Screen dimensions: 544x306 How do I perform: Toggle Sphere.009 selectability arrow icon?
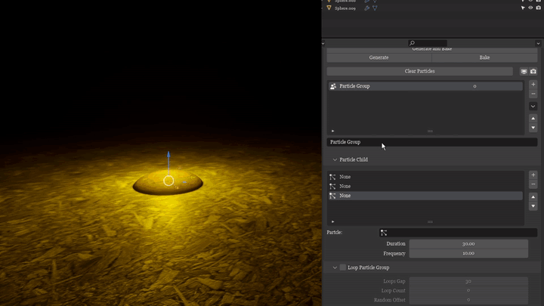523,8
